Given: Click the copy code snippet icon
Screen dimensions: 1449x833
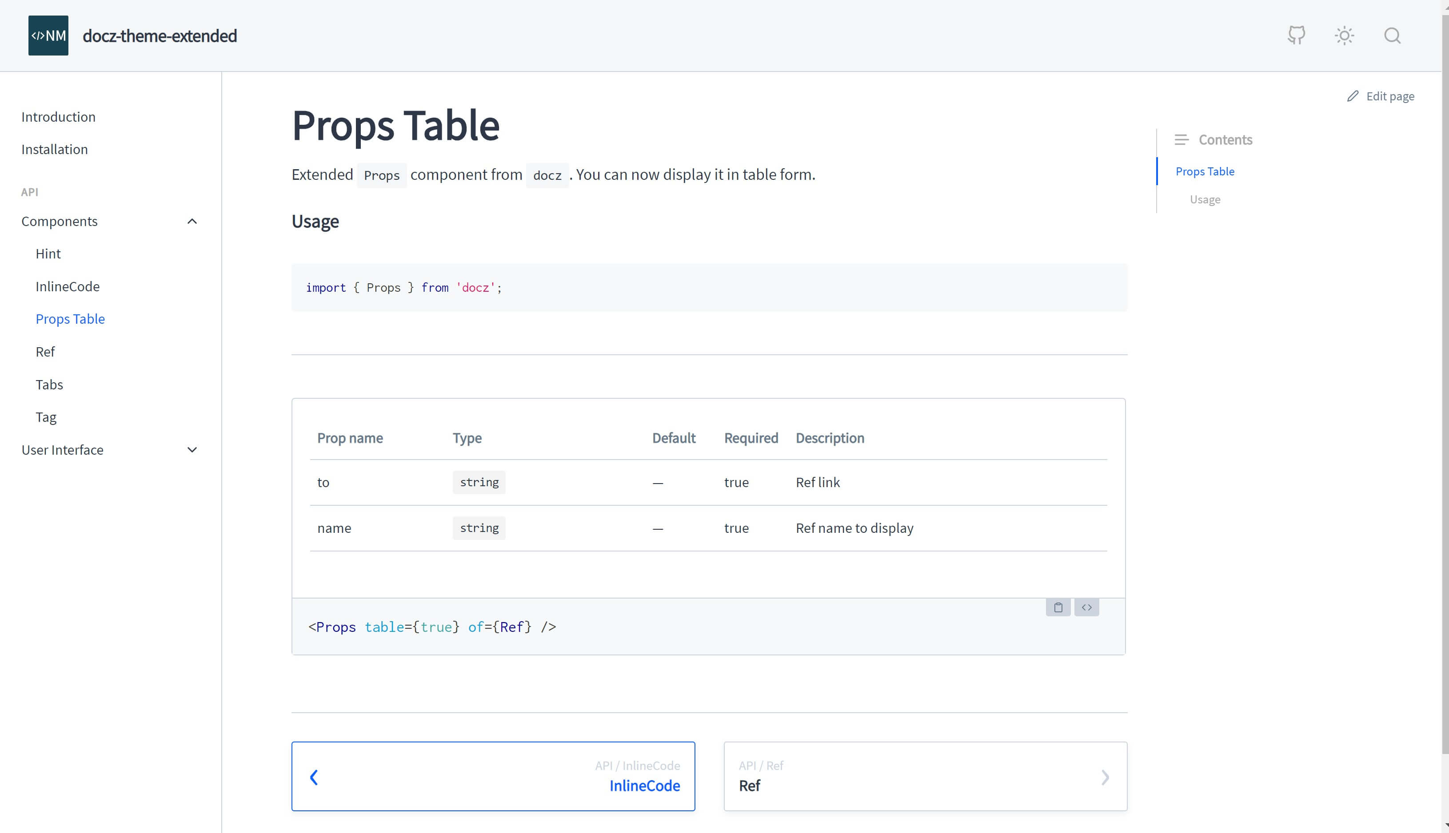Looking at the screenshot, I should click(1058, 607).
